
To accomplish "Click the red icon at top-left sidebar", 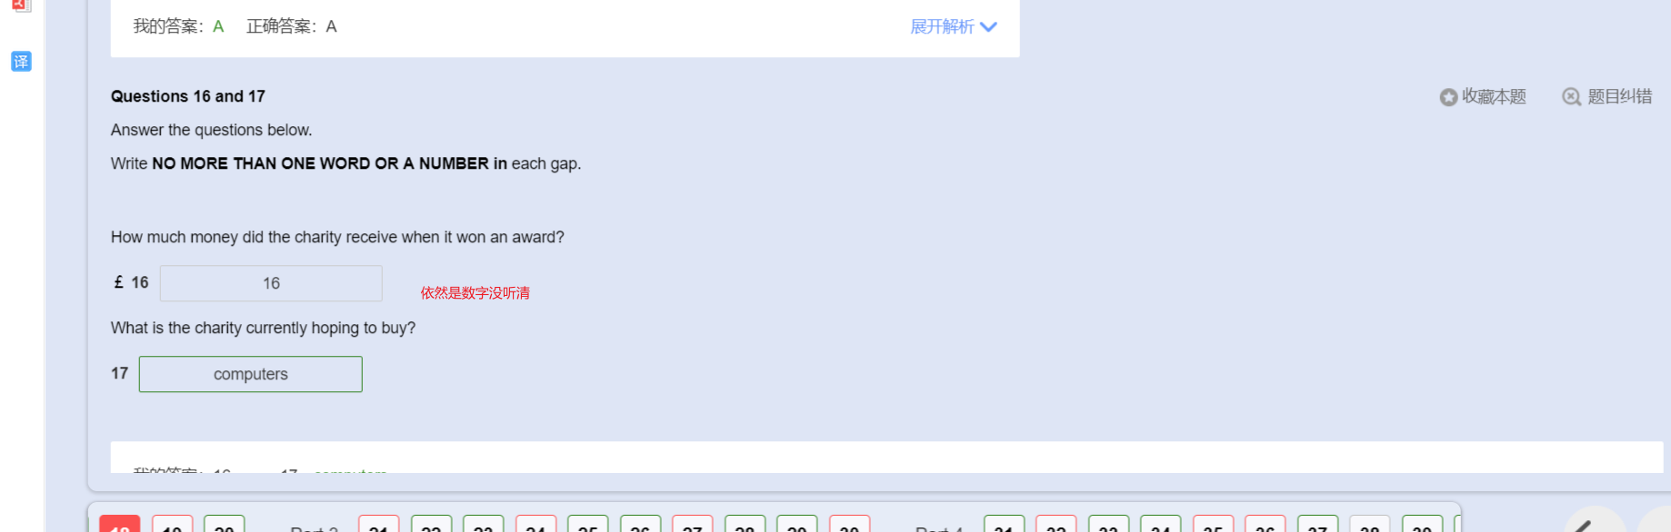I will point(22,5).
